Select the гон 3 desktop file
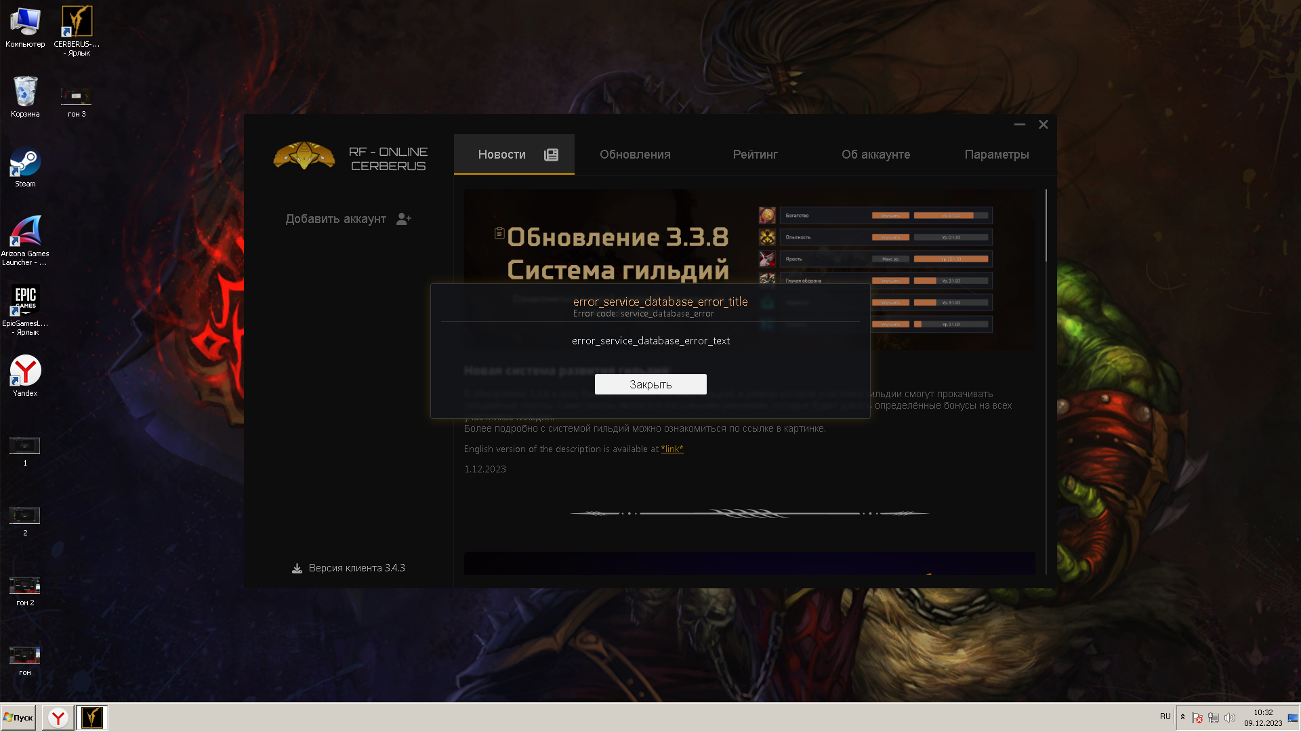The width and height of the screenshot is (1301, 732). 77,102
